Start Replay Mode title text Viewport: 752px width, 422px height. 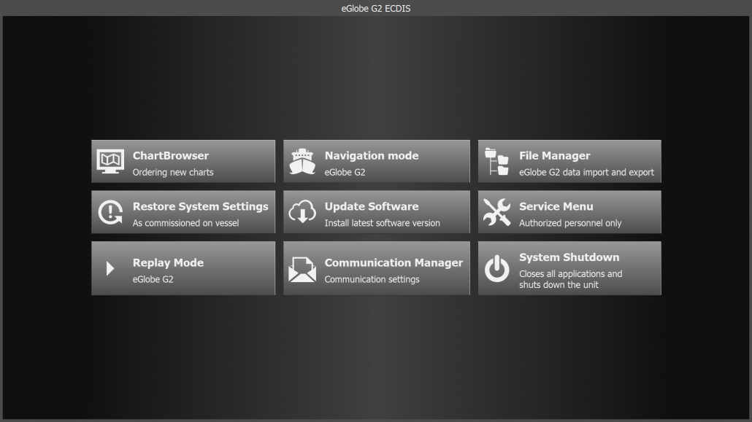point(169,262)
